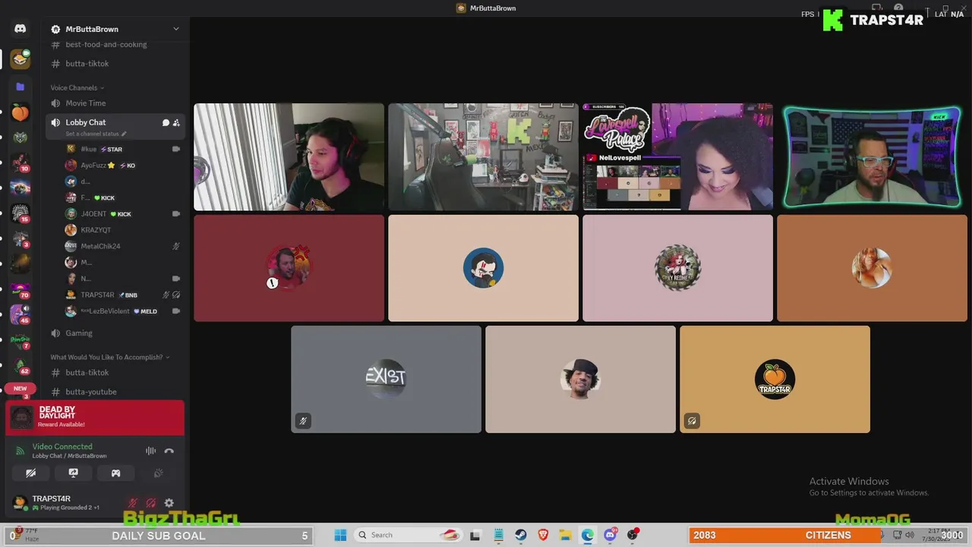
Task: Toggle noise suppression waveform icon
Action: 150,451
